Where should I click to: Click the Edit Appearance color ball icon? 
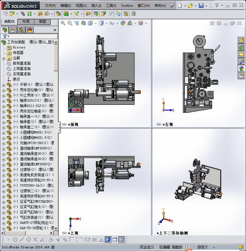pyautogui.click(x=123, y=23)
